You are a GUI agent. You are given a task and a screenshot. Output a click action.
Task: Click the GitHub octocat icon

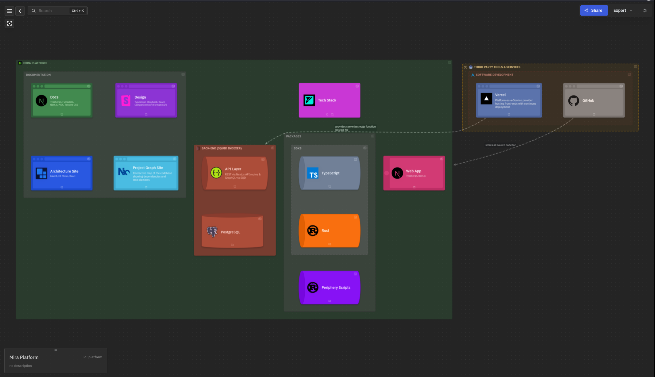tap(573, 101)
